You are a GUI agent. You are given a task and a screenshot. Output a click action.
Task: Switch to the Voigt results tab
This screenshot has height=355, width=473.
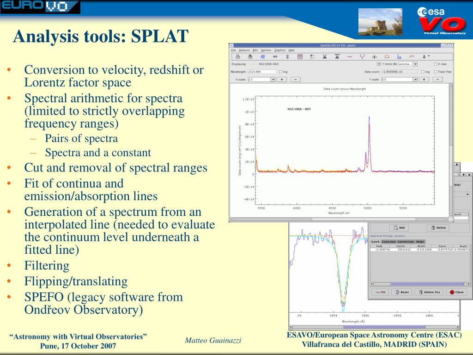coord(420,241)
